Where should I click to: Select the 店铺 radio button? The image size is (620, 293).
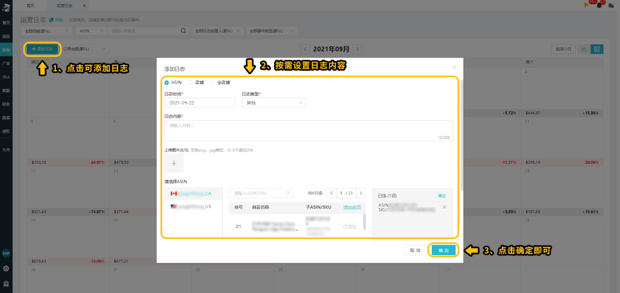(x=191, y=82)
